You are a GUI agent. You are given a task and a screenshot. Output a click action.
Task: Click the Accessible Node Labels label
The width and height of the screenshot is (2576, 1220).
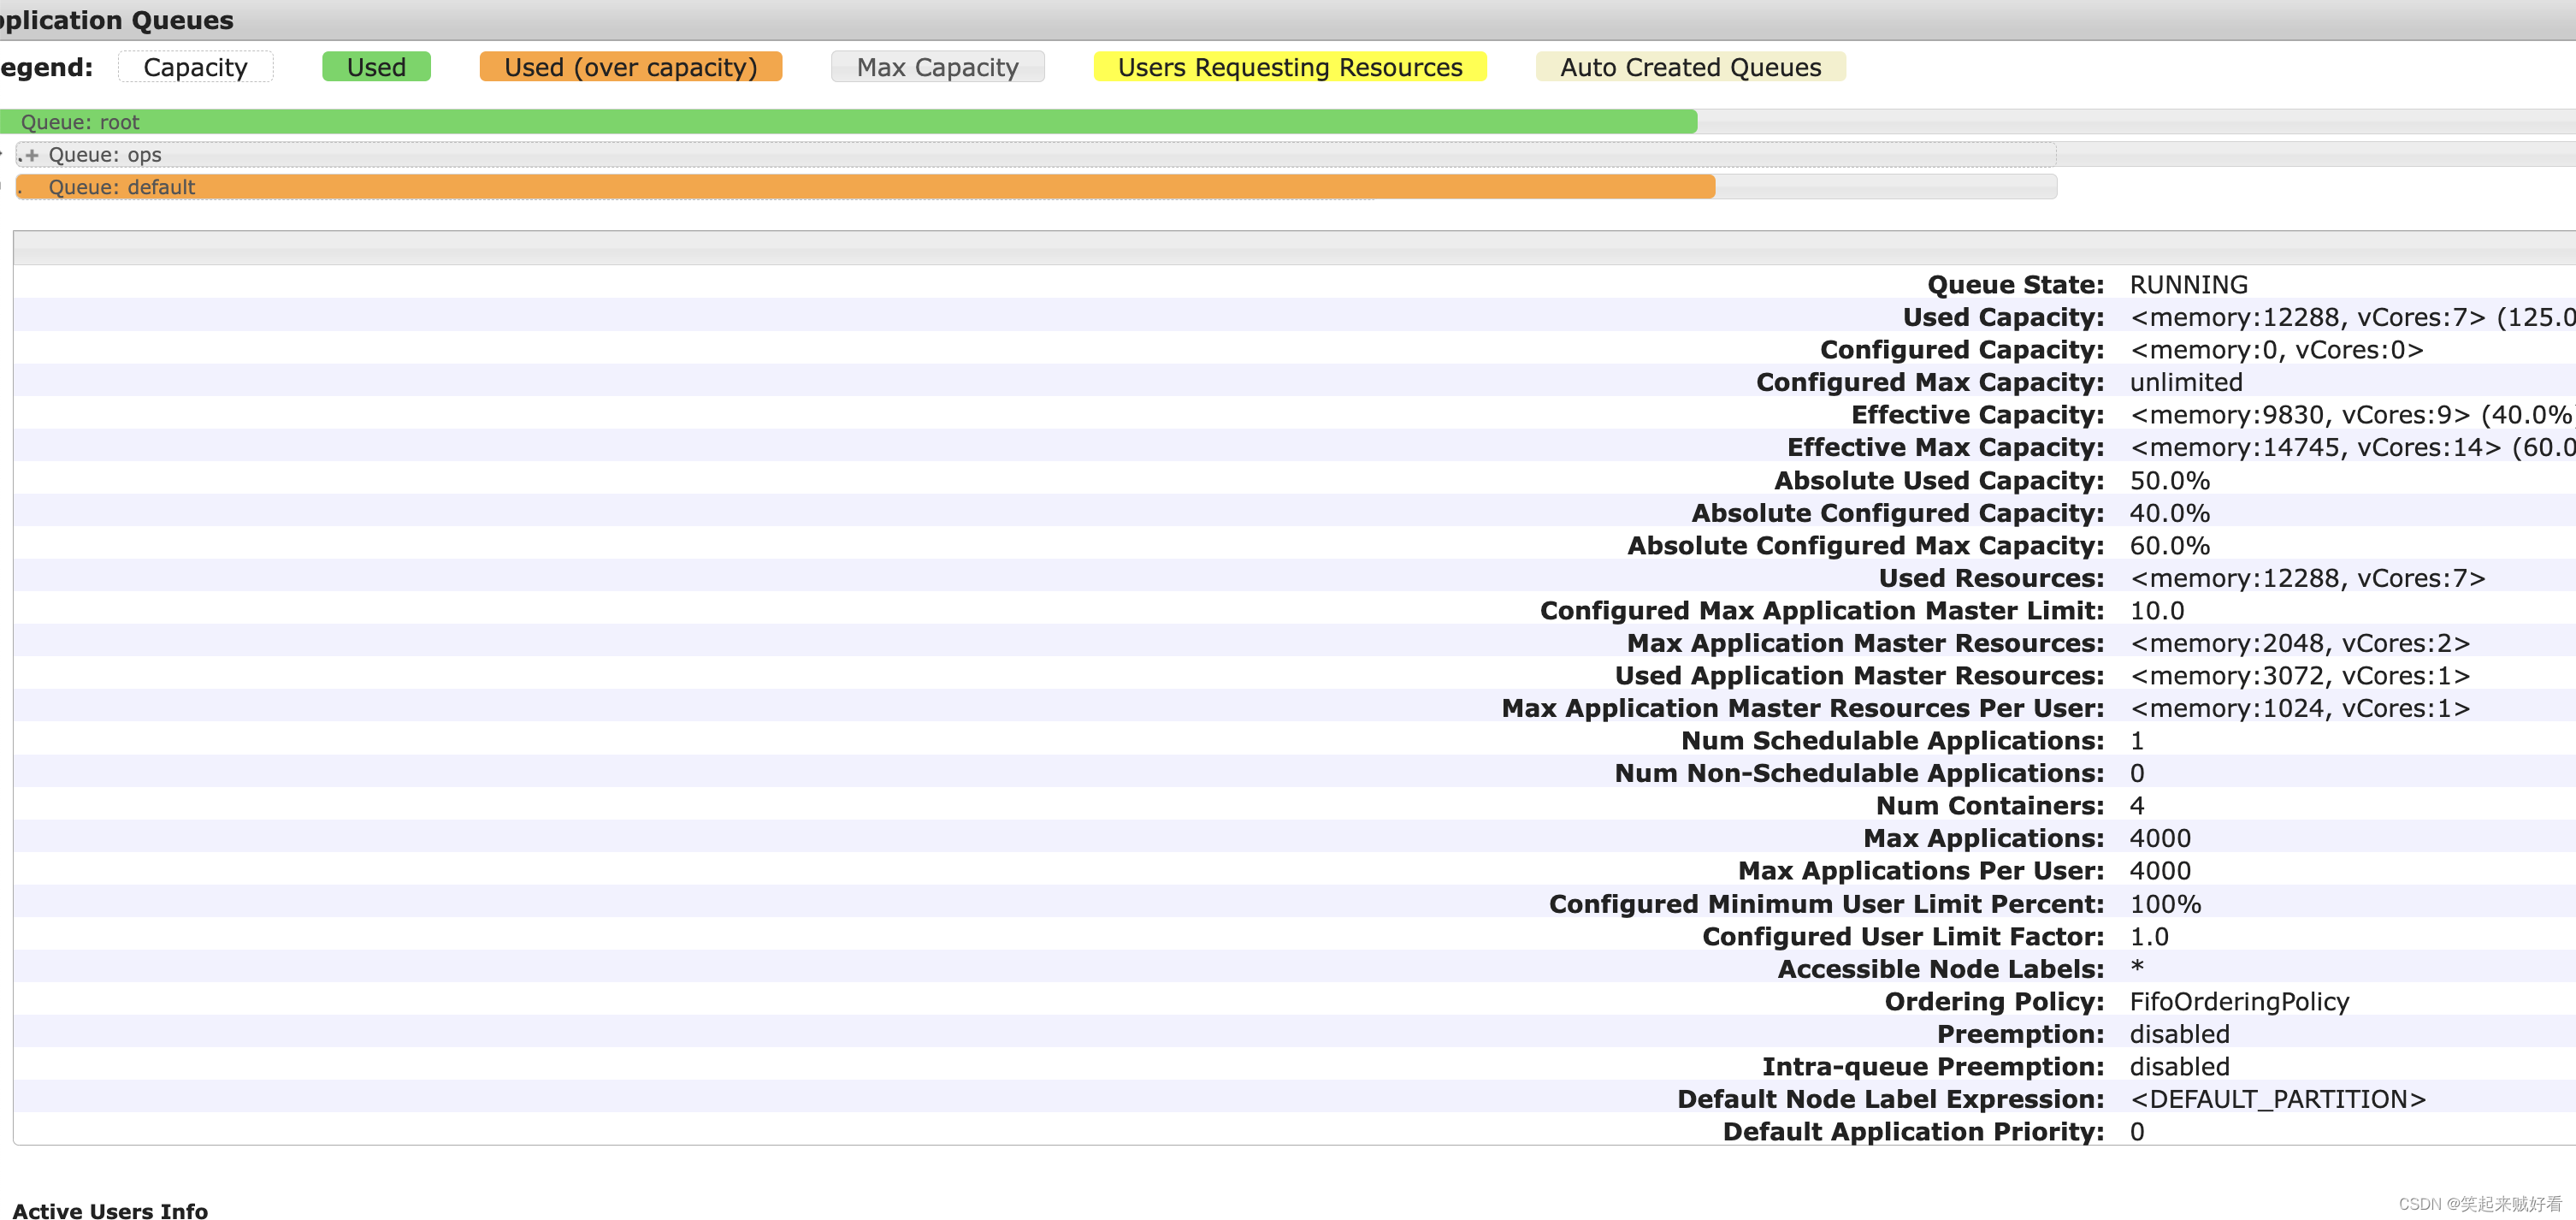(x=1940, y=969)
